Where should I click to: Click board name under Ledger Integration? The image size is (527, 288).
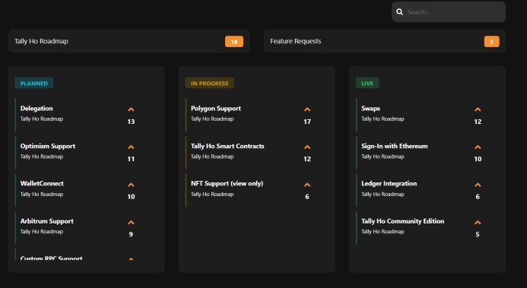(x=383, y=194)
